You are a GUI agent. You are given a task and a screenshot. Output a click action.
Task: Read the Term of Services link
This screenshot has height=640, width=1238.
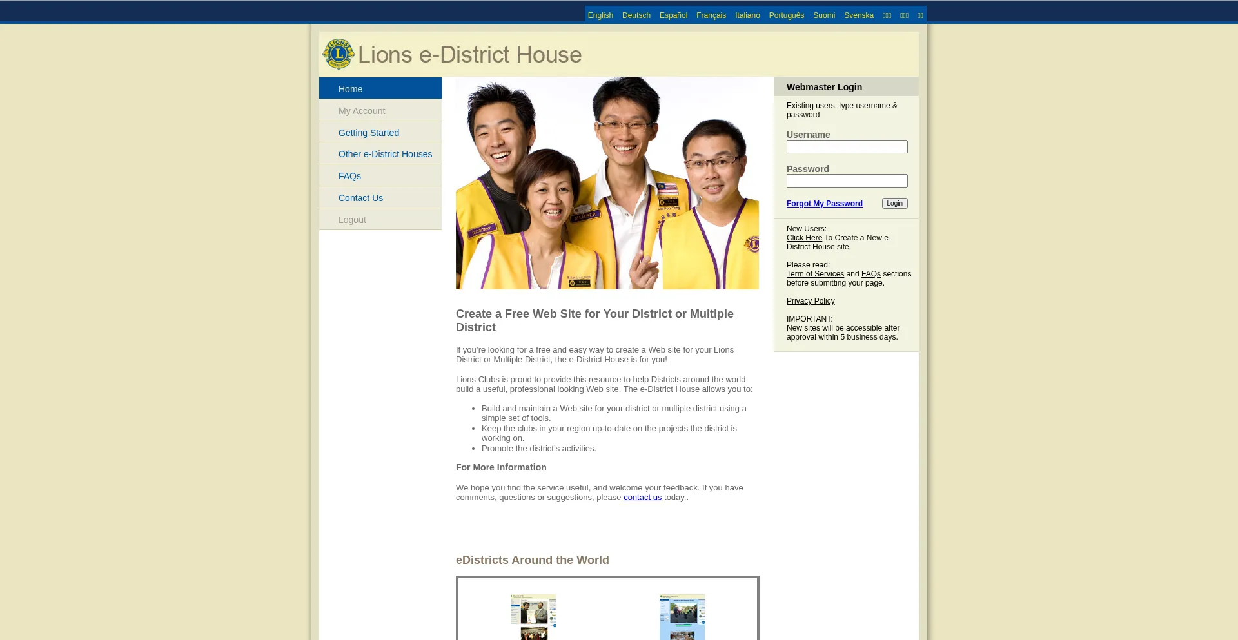[x=815, y=274]
